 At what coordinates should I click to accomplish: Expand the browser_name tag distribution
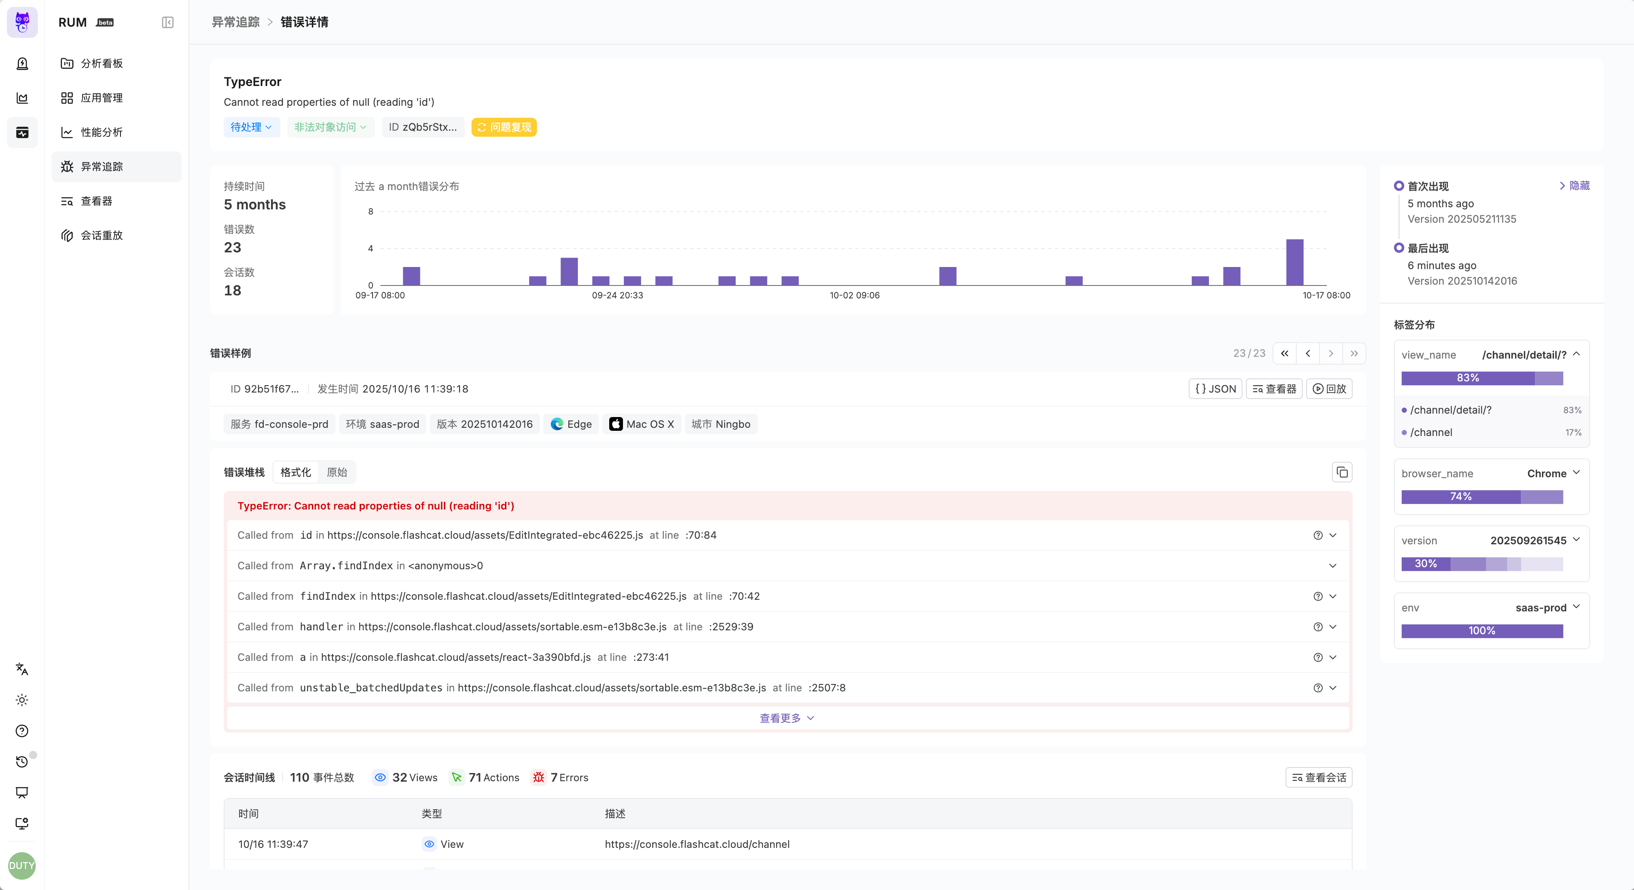(x=1576, y=473)
